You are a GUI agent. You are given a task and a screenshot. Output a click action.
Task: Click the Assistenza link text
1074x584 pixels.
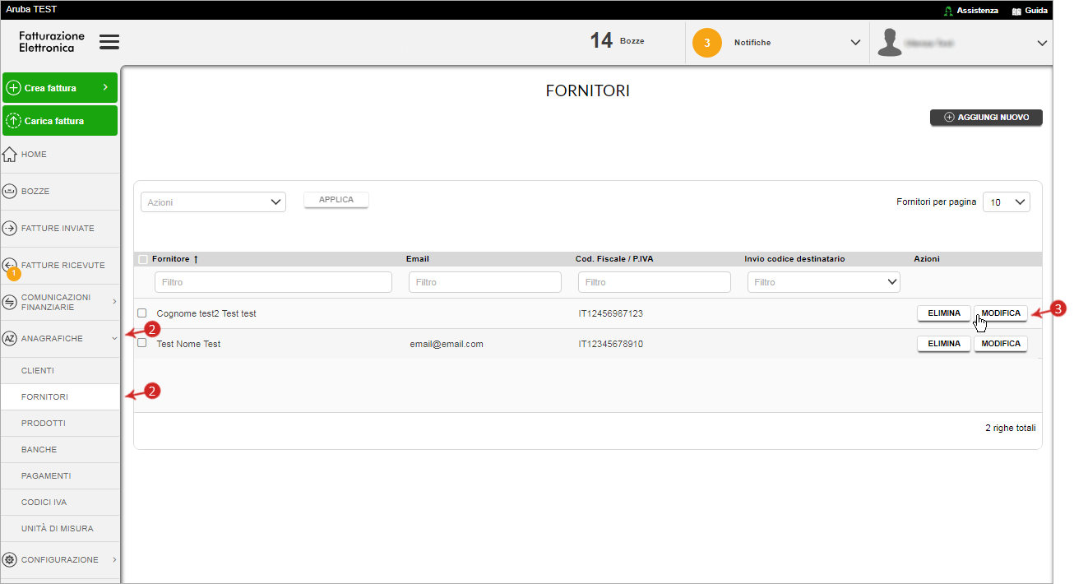coord(978,11)
